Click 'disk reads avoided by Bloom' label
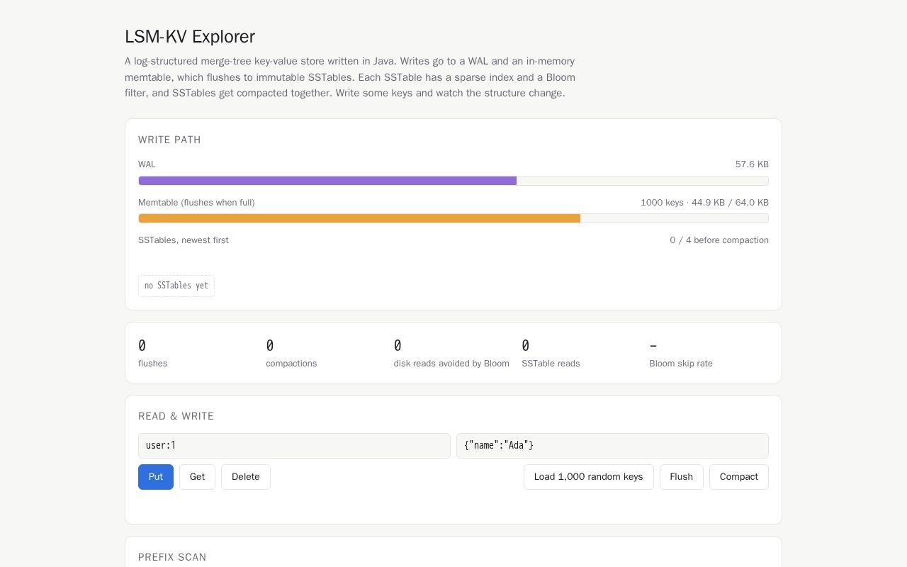This screenshot has width=907, height=567. point(451,364)
